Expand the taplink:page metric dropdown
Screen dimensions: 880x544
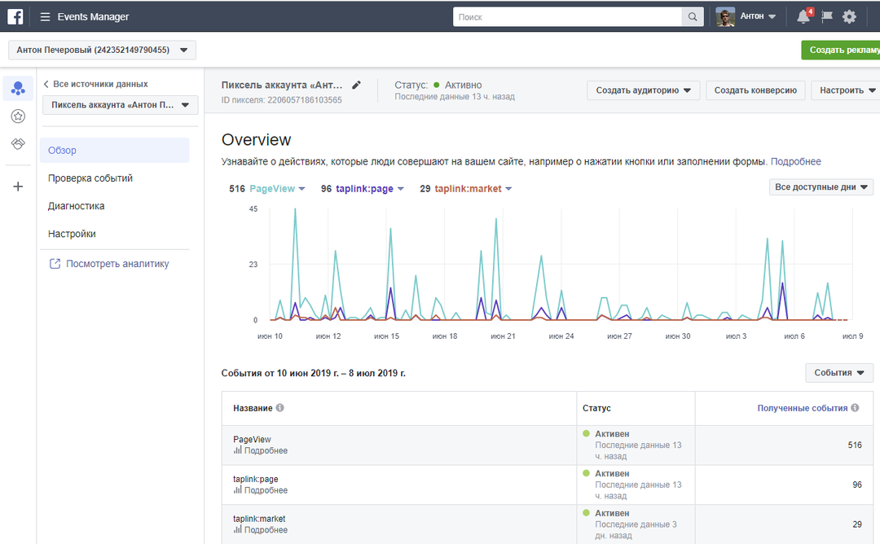(x=401, y=189)
